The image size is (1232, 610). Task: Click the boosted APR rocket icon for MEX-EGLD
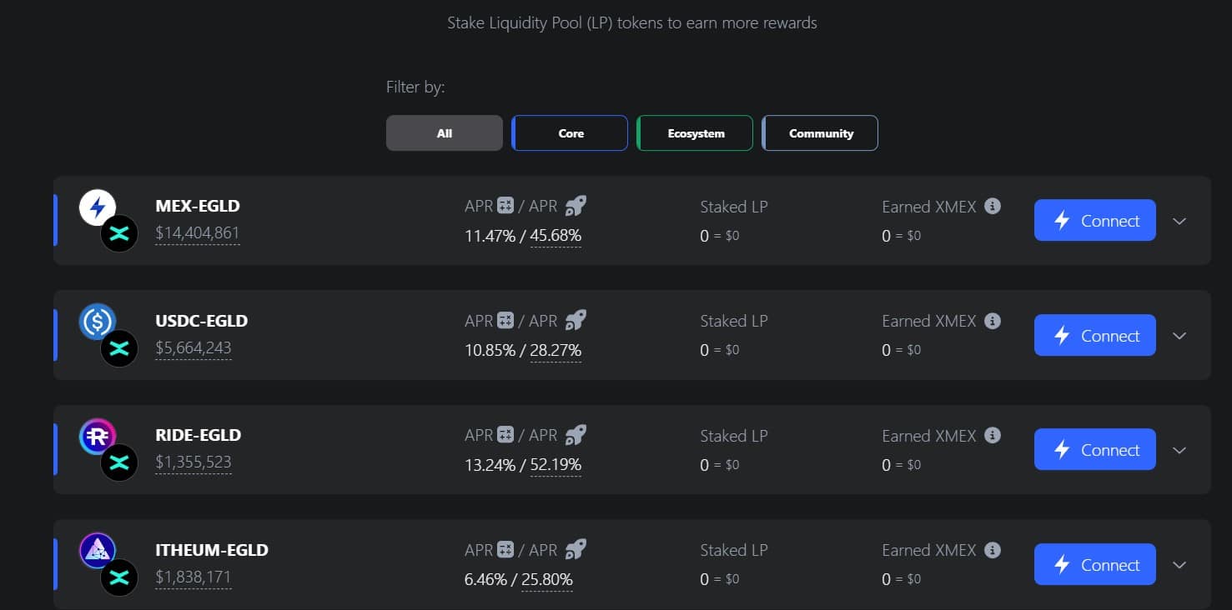click(x=576, y=206)
